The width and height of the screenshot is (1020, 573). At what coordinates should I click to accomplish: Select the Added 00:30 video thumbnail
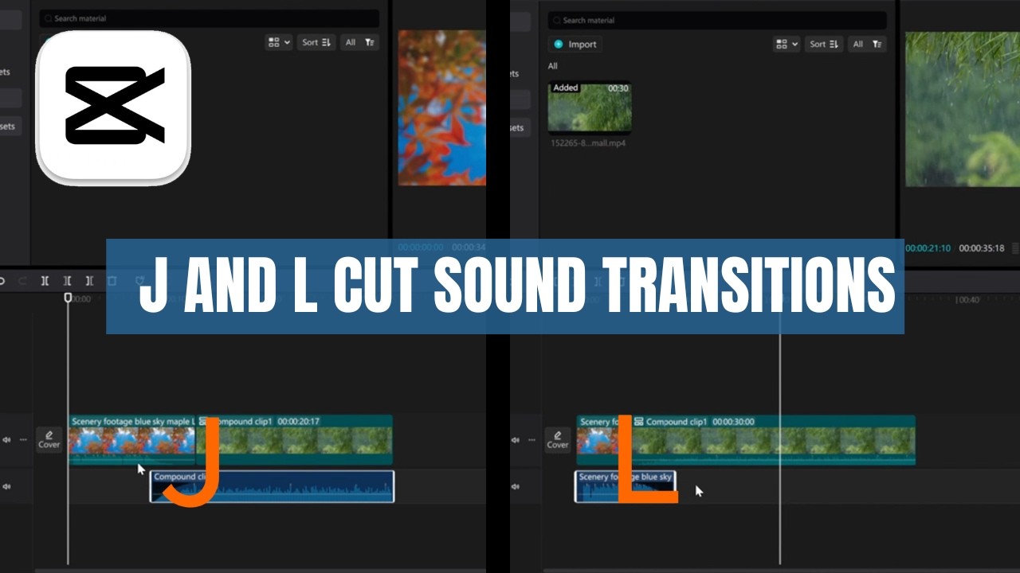tap(590, 107)
